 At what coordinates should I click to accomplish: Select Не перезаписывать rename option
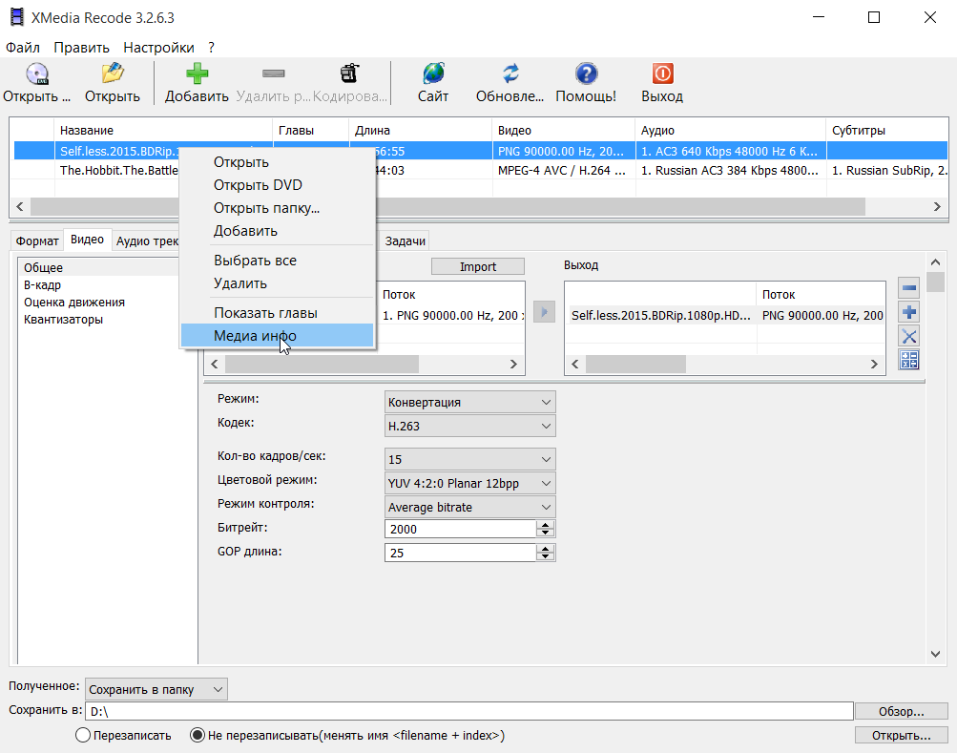tap(198, 735)
